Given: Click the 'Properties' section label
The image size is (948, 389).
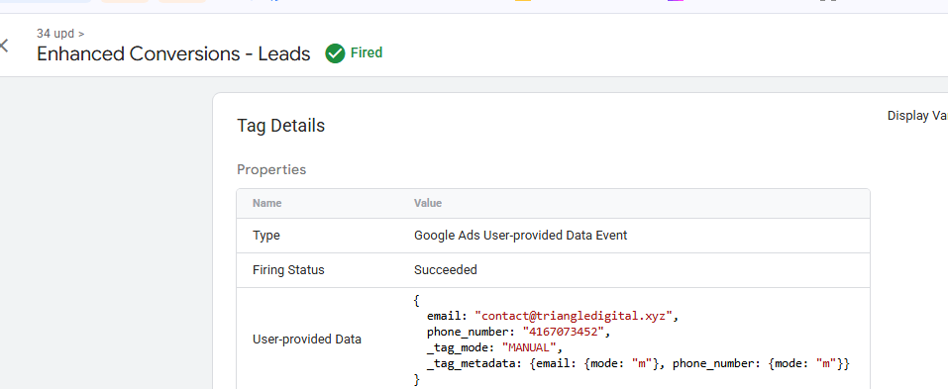Looking at the screenshot, I should pos(271,169).
